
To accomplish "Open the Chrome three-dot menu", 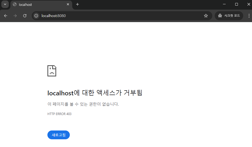I will [x=249, y=16].
